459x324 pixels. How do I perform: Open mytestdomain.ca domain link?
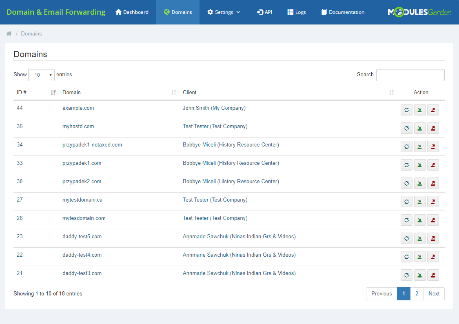point(82,200)
